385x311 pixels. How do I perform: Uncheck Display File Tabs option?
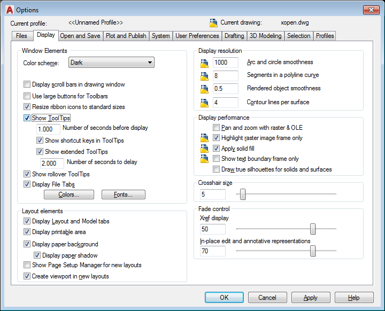[27, 184]
